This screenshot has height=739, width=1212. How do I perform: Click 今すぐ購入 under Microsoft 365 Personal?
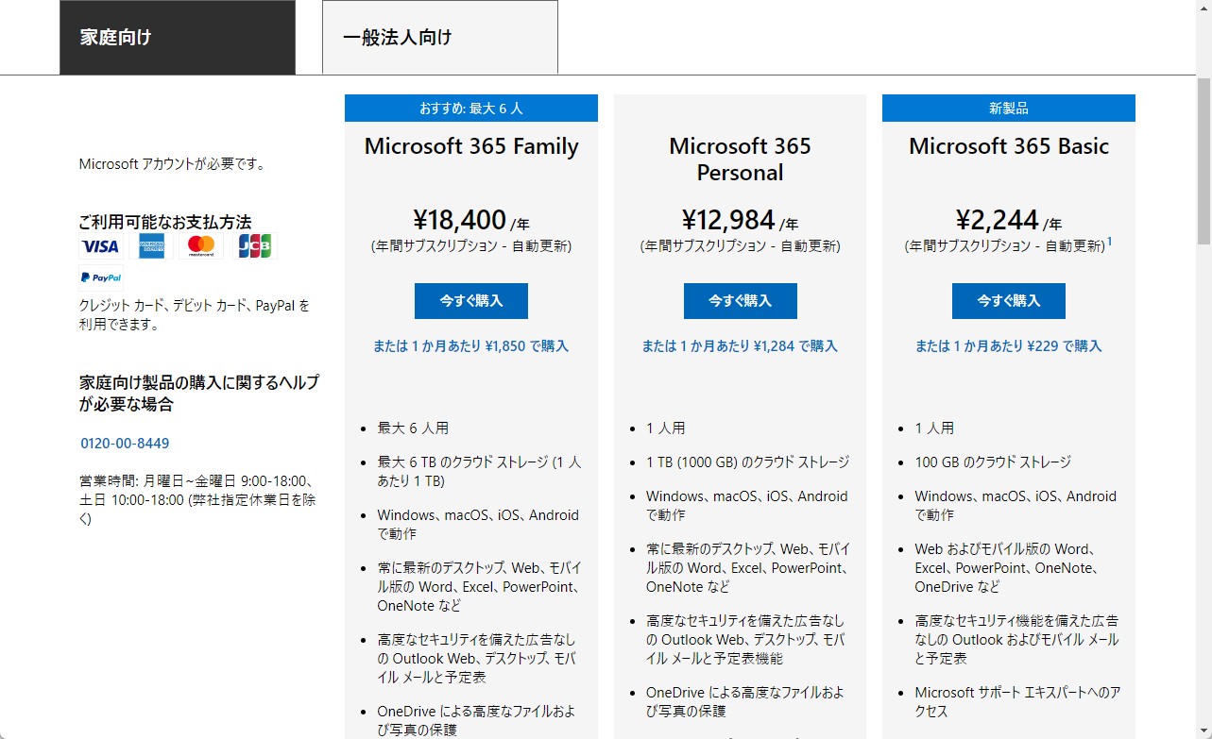tap(740, 301)
